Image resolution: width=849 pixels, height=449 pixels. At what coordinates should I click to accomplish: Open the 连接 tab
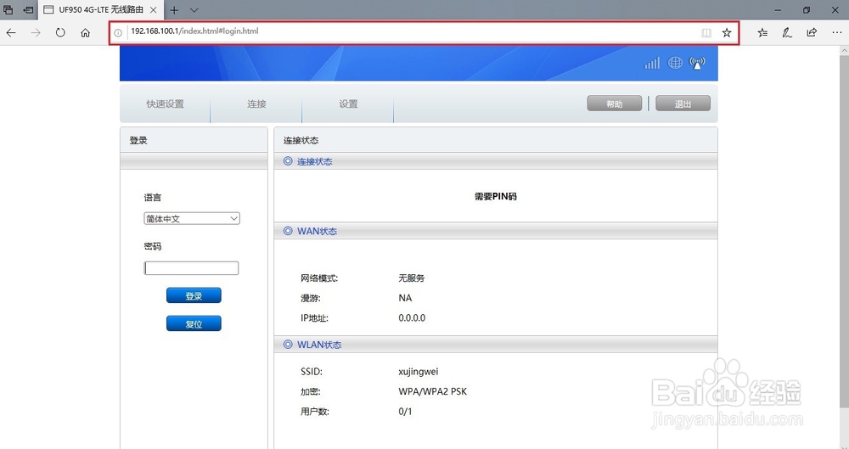(x=256, y=104)
